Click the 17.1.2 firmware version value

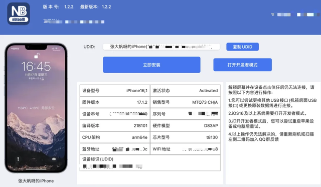[x=142, y=102]
